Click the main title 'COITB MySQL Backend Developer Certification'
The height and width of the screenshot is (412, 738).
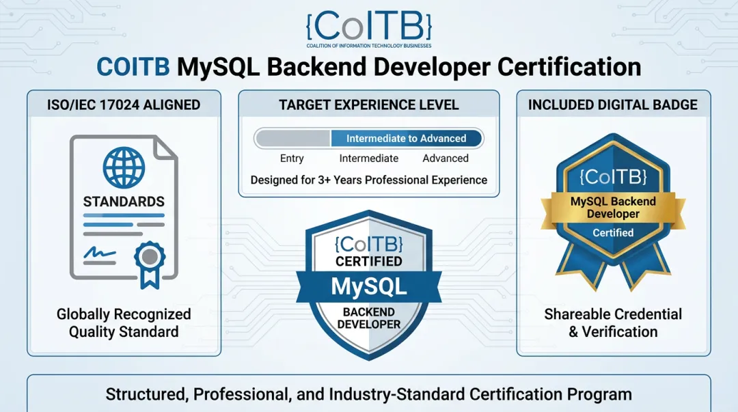click(368, 67)
